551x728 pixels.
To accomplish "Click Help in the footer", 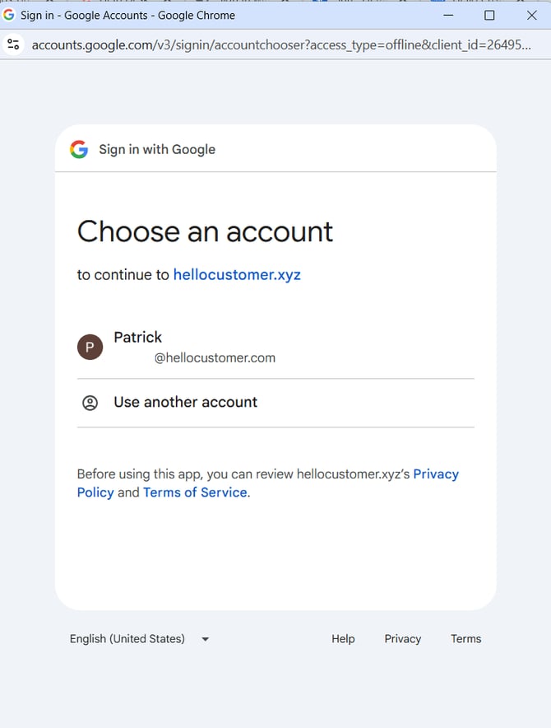I will [x=343, y=639].
